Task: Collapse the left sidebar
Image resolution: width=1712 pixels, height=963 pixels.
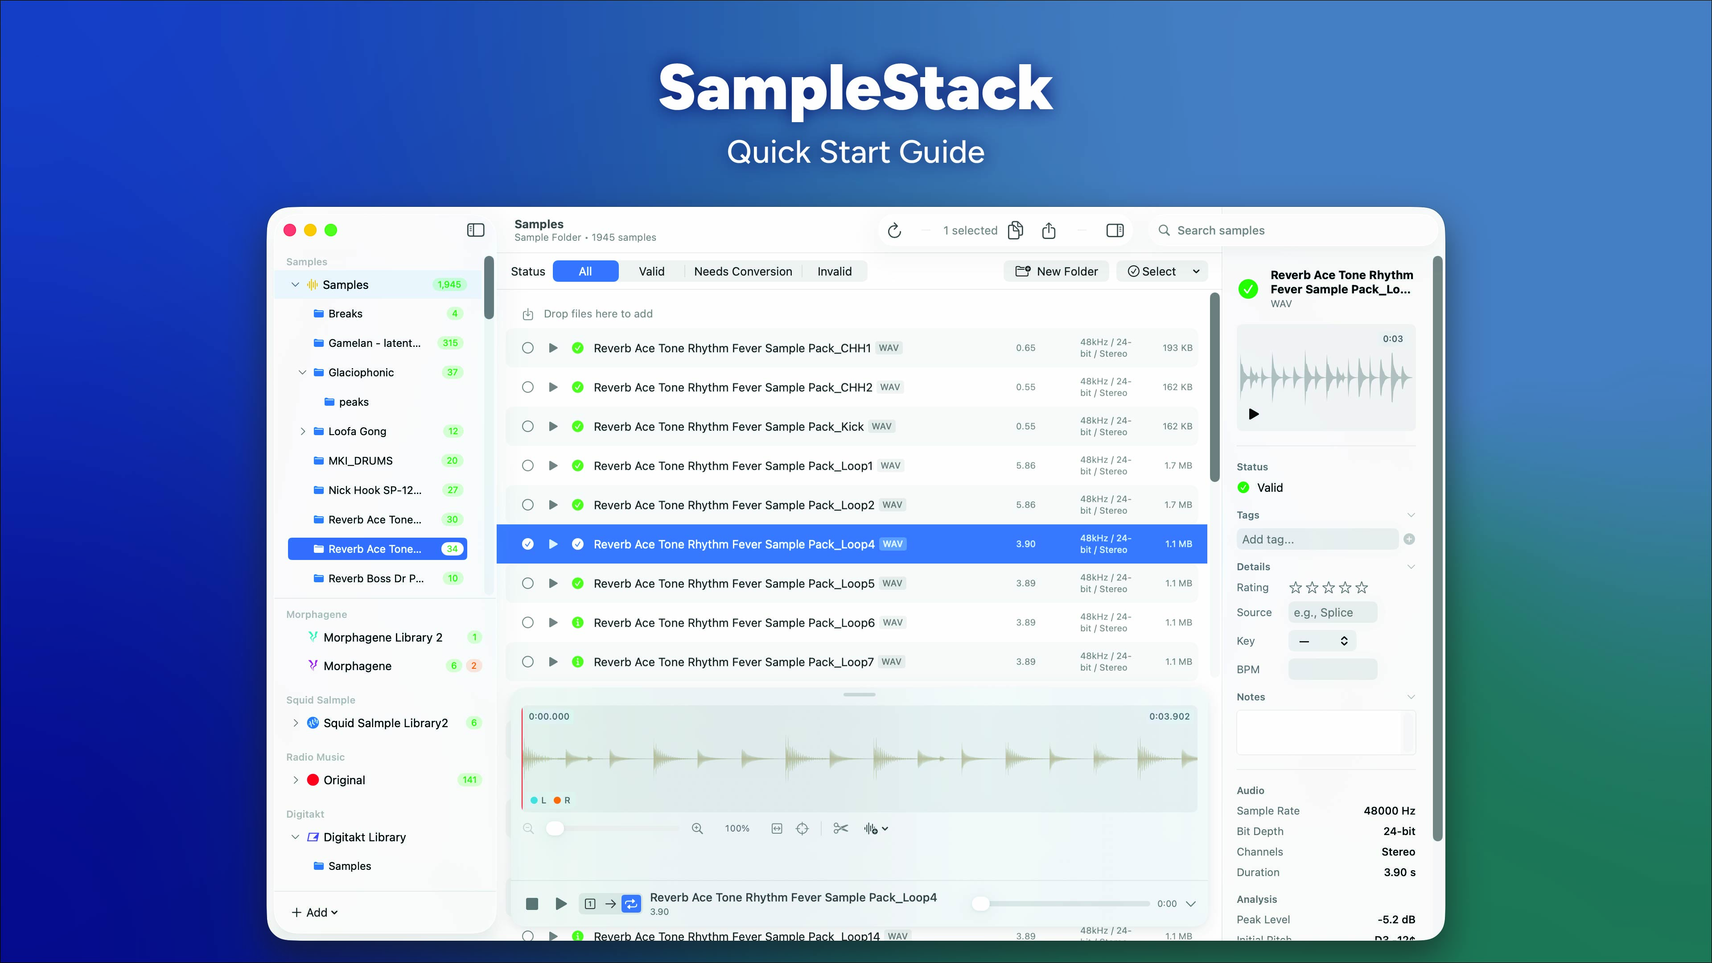Action: coord(476,230)
